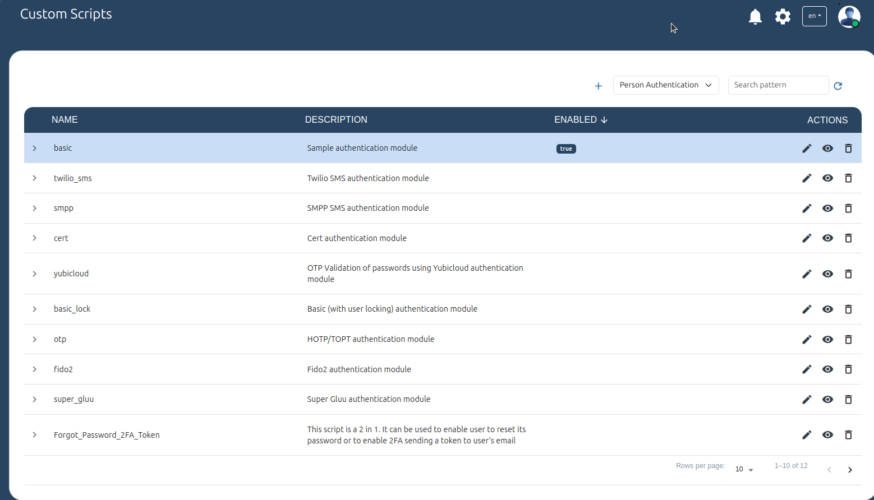874x500 pixels.
Task: Show super_gluu script with eye icon
Action: point(827,400)
